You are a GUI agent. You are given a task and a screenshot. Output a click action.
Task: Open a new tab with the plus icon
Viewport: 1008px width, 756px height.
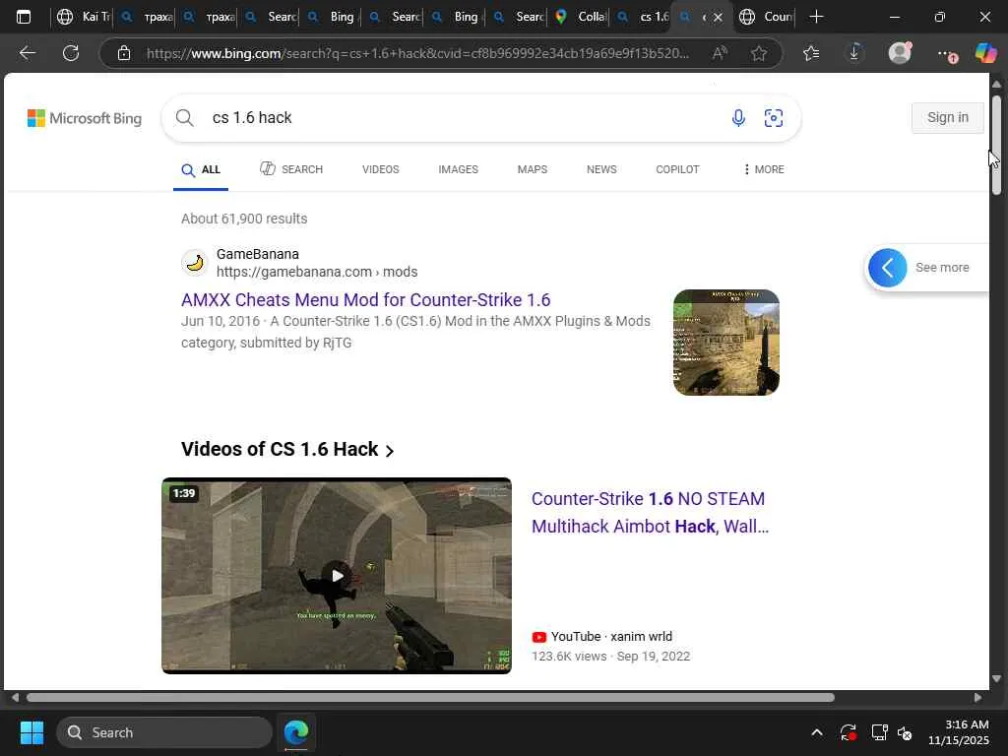click(x=816, y=17)
